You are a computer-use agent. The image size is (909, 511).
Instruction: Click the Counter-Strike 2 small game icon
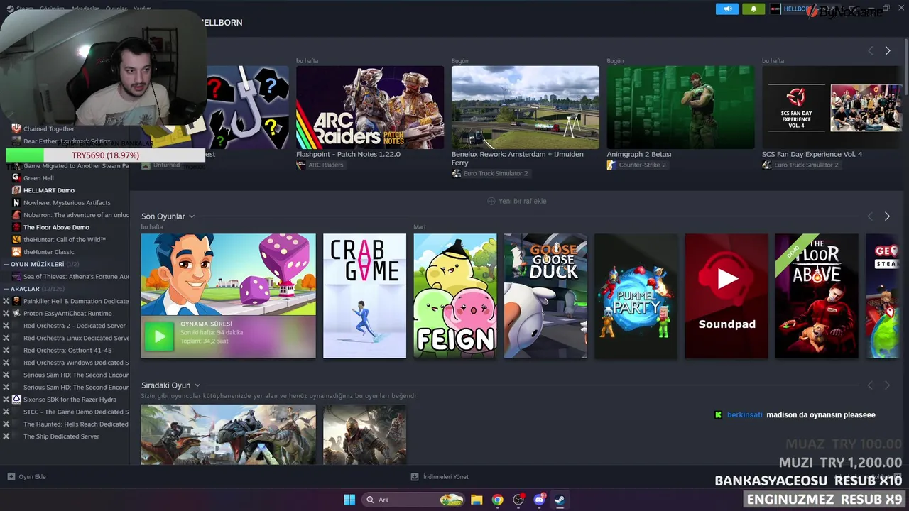[611, 165]
